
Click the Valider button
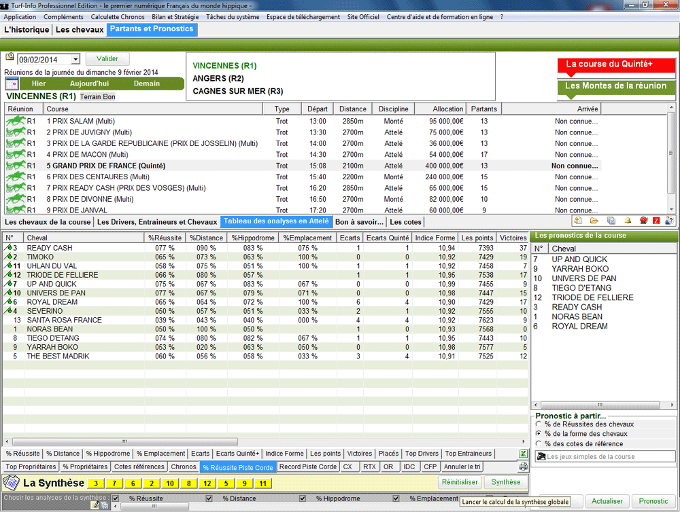point(107,59)
